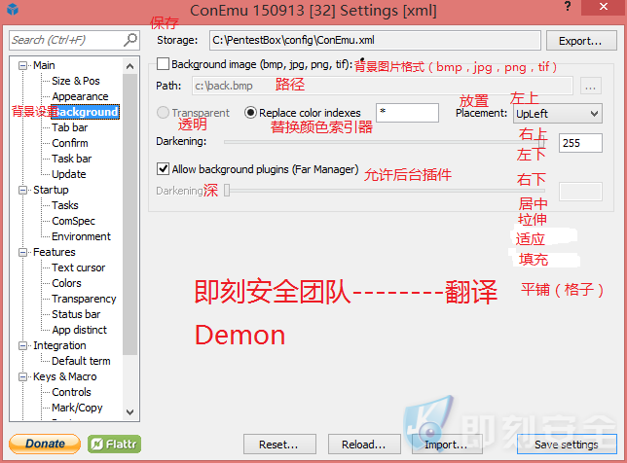Image resolution: width=627 pixels, height=463 pixels.
Task: Open the Appearance settings page
Action: point(80,96)
